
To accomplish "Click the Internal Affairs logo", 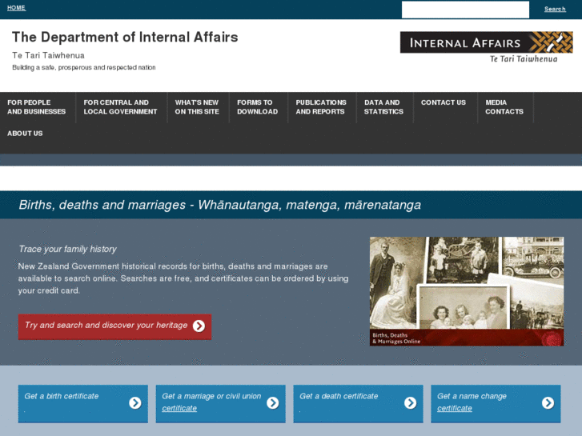I will coord(486,47).
